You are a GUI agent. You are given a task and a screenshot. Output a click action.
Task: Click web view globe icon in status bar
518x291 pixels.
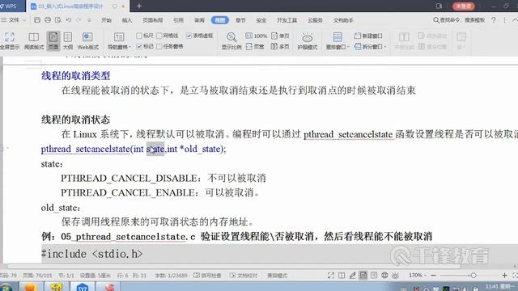(384, 275)
